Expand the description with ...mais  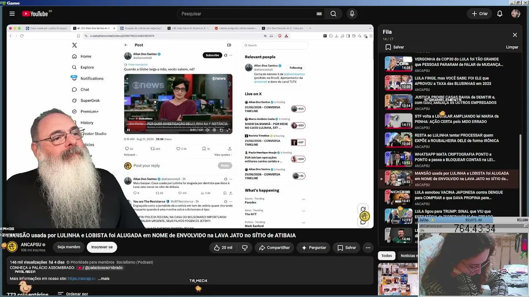tap(104, 278)
